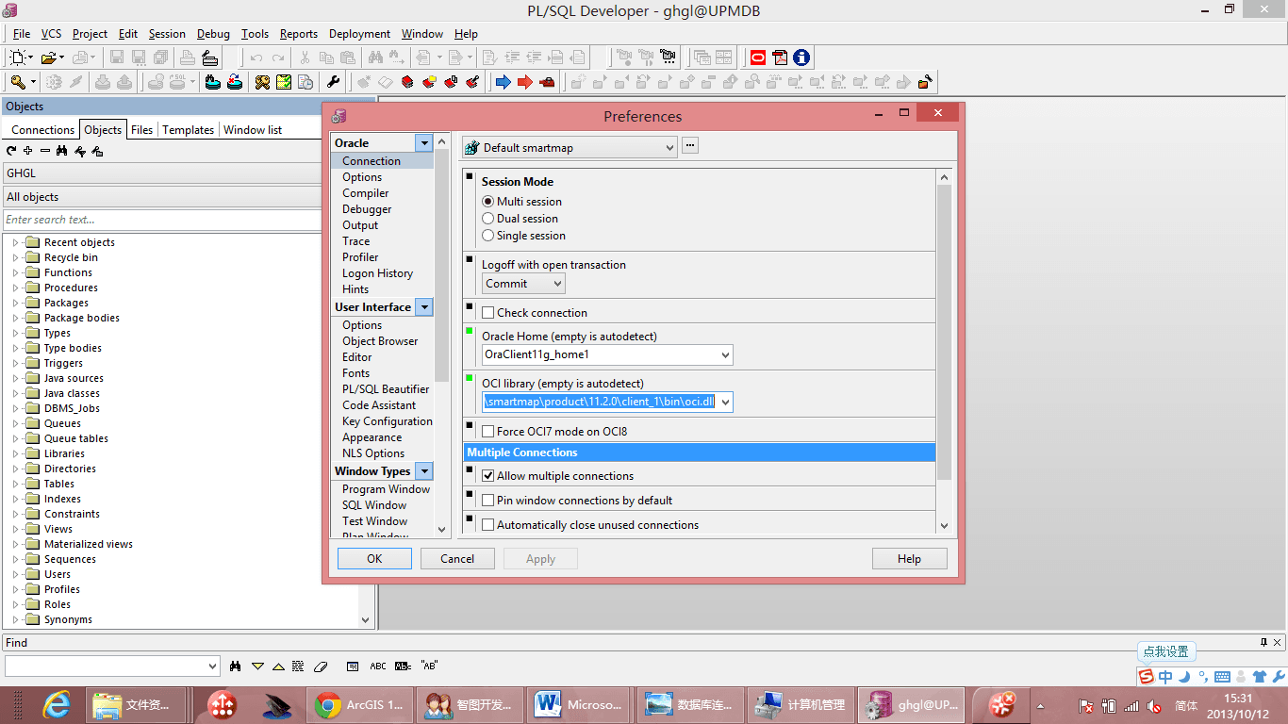
Task: Click the blue right arrow icon
Action: pos(503,82)
